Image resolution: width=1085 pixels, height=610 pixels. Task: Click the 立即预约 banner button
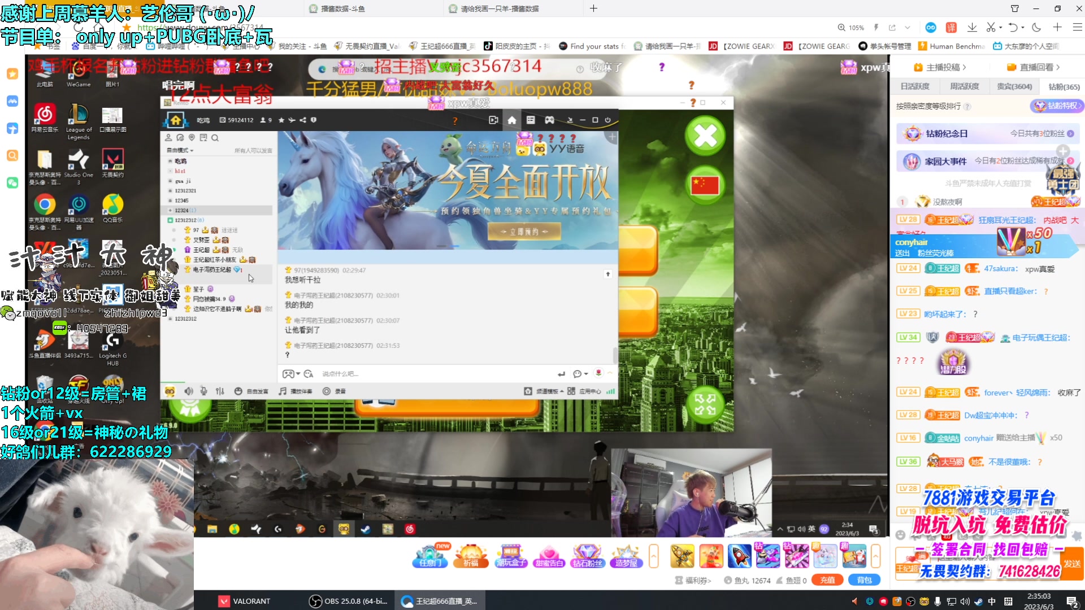pos(524,232)
